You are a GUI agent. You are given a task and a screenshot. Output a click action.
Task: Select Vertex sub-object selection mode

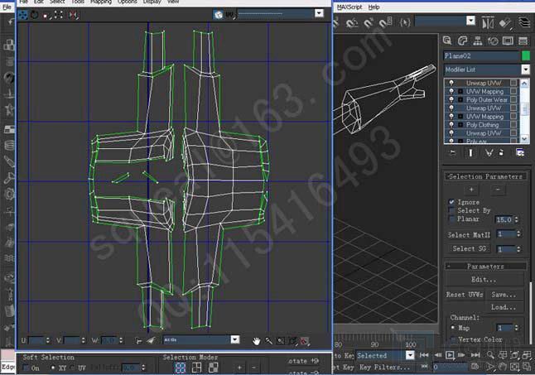(181, 368)
